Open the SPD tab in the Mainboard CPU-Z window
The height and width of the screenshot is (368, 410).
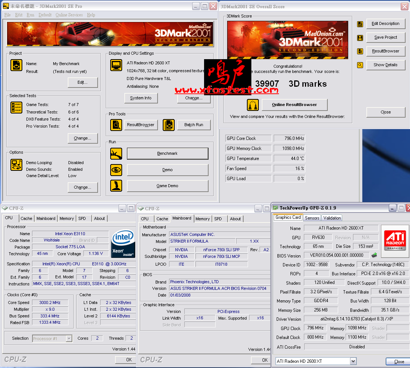218,219
